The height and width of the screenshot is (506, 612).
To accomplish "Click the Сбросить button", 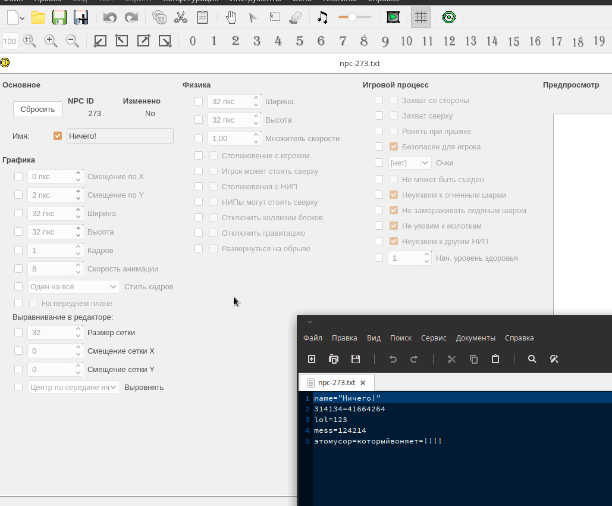I will (37, 109).
